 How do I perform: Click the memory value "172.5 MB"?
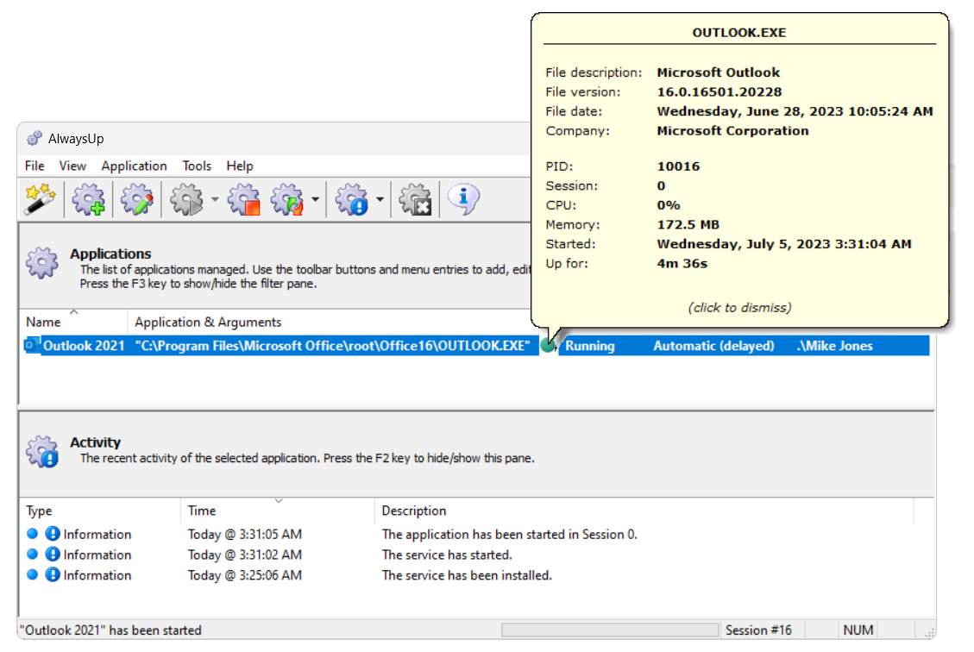coord(688,224)
